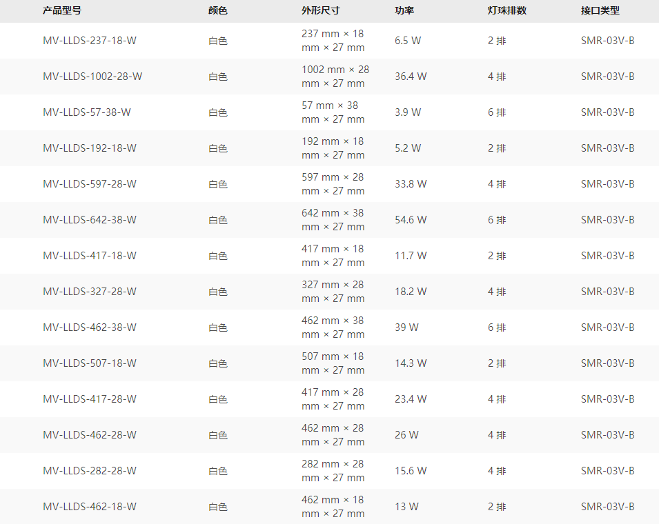The height and width of the screenshot is (524, 659).
Task: Select the MV-LLDS-282-28-W row model
Action: (x=90, y=471)
